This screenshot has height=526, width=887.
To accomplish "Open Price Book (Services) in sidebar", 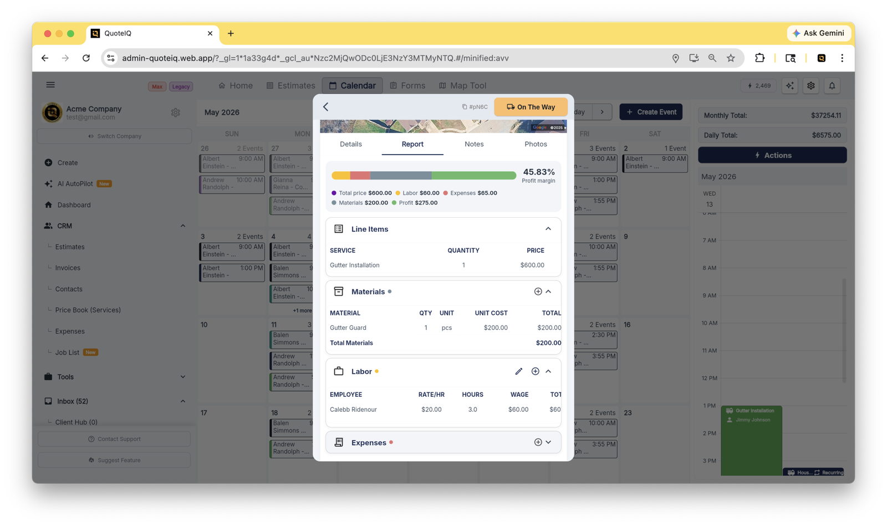I will 88,310.
